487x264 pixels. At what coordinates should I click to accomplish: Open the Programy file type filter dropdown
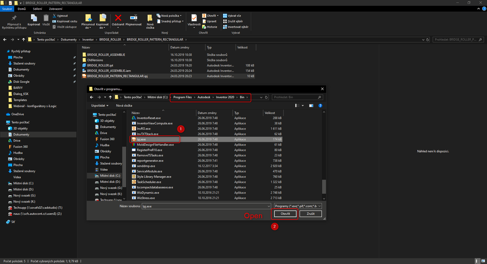click(x=297, y=206)
